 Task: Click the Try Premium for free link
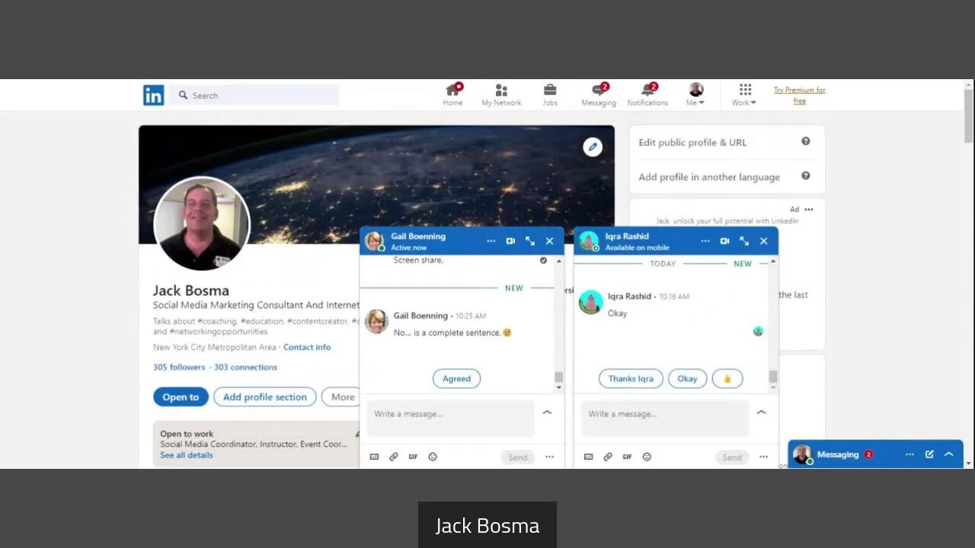(800, 95)
